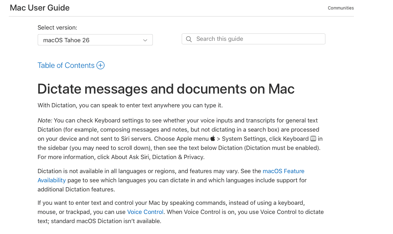This screenshot has height=234, width=393.
Task: Click "Availability" on the feature link's second line
Action: pyautogui.click(x=51, y=180)
